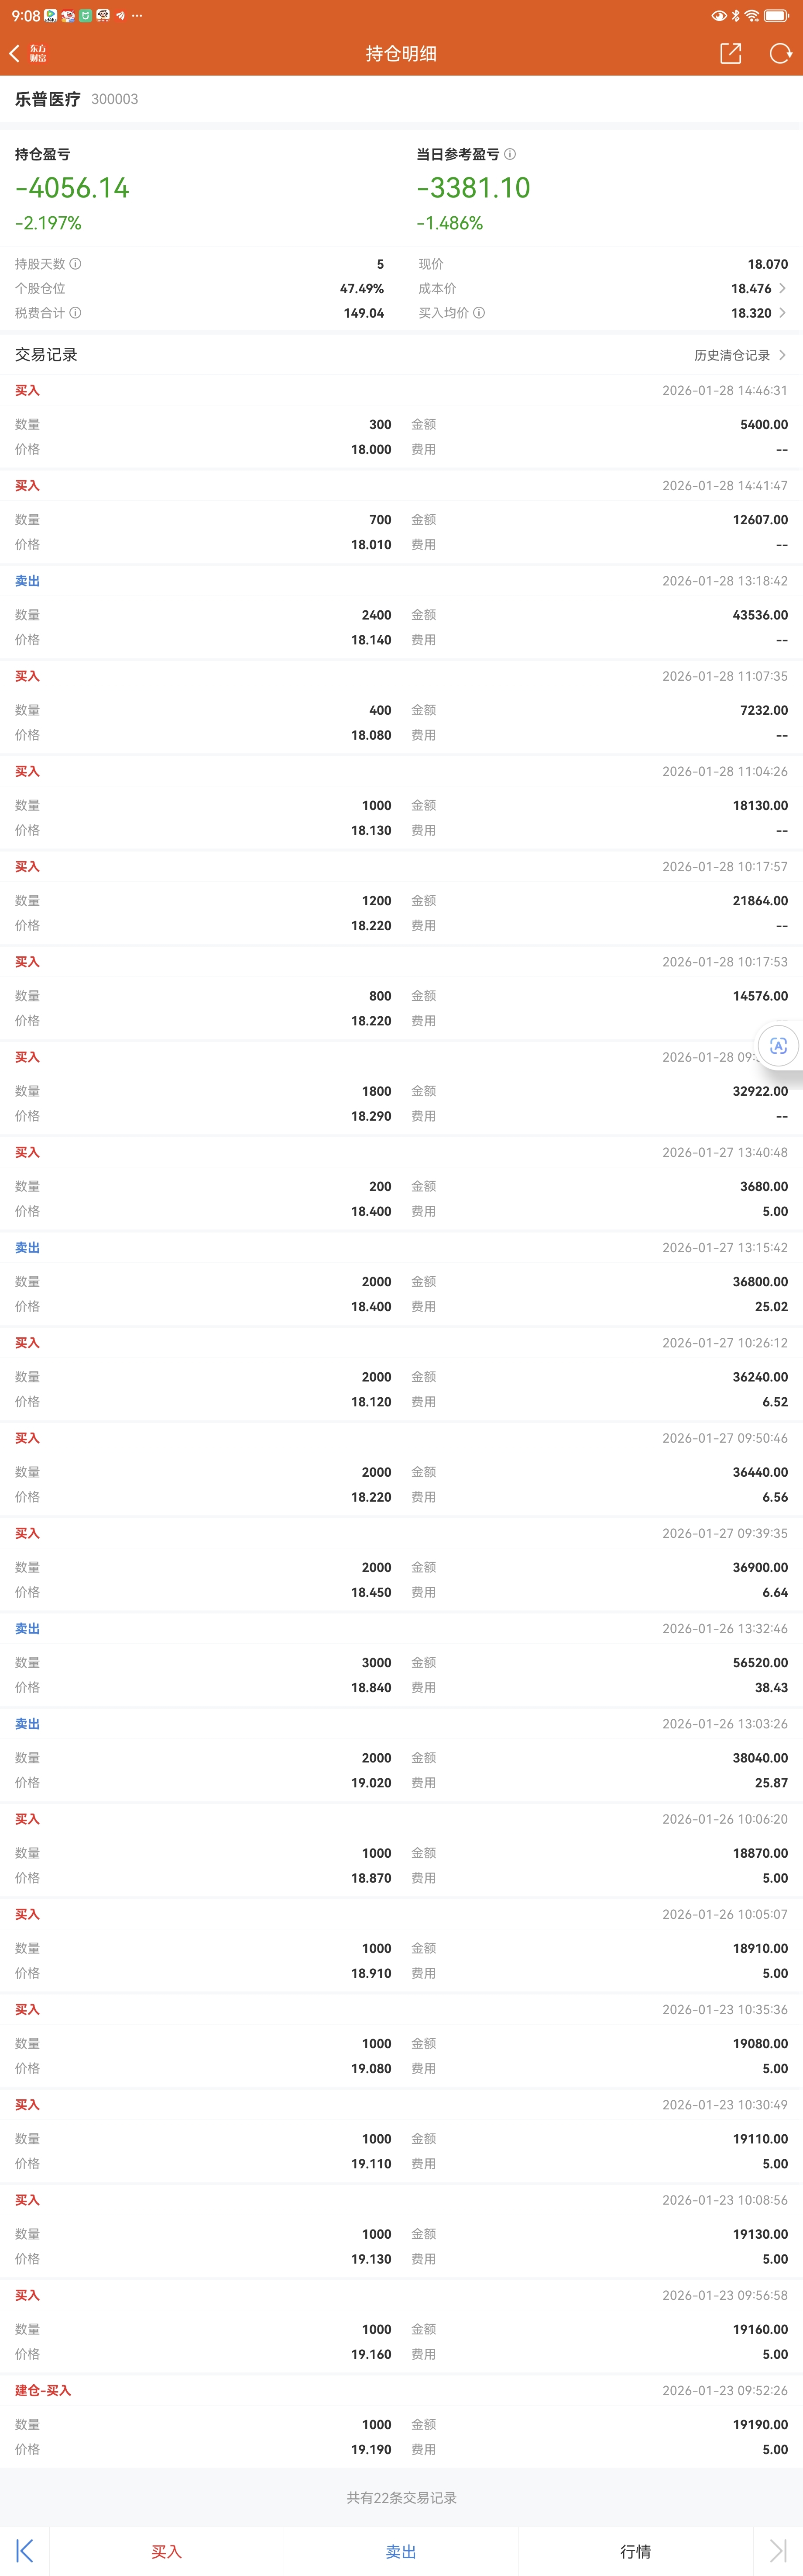Screen dimensions: 803x2576
Task: Open 历史清仓记录 link
Action: coord(739,355)
